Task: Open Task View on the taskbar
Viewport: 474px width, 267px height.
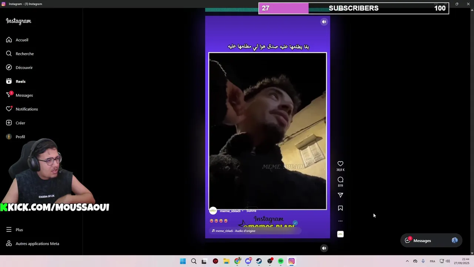Action: [x=204, y=261]
